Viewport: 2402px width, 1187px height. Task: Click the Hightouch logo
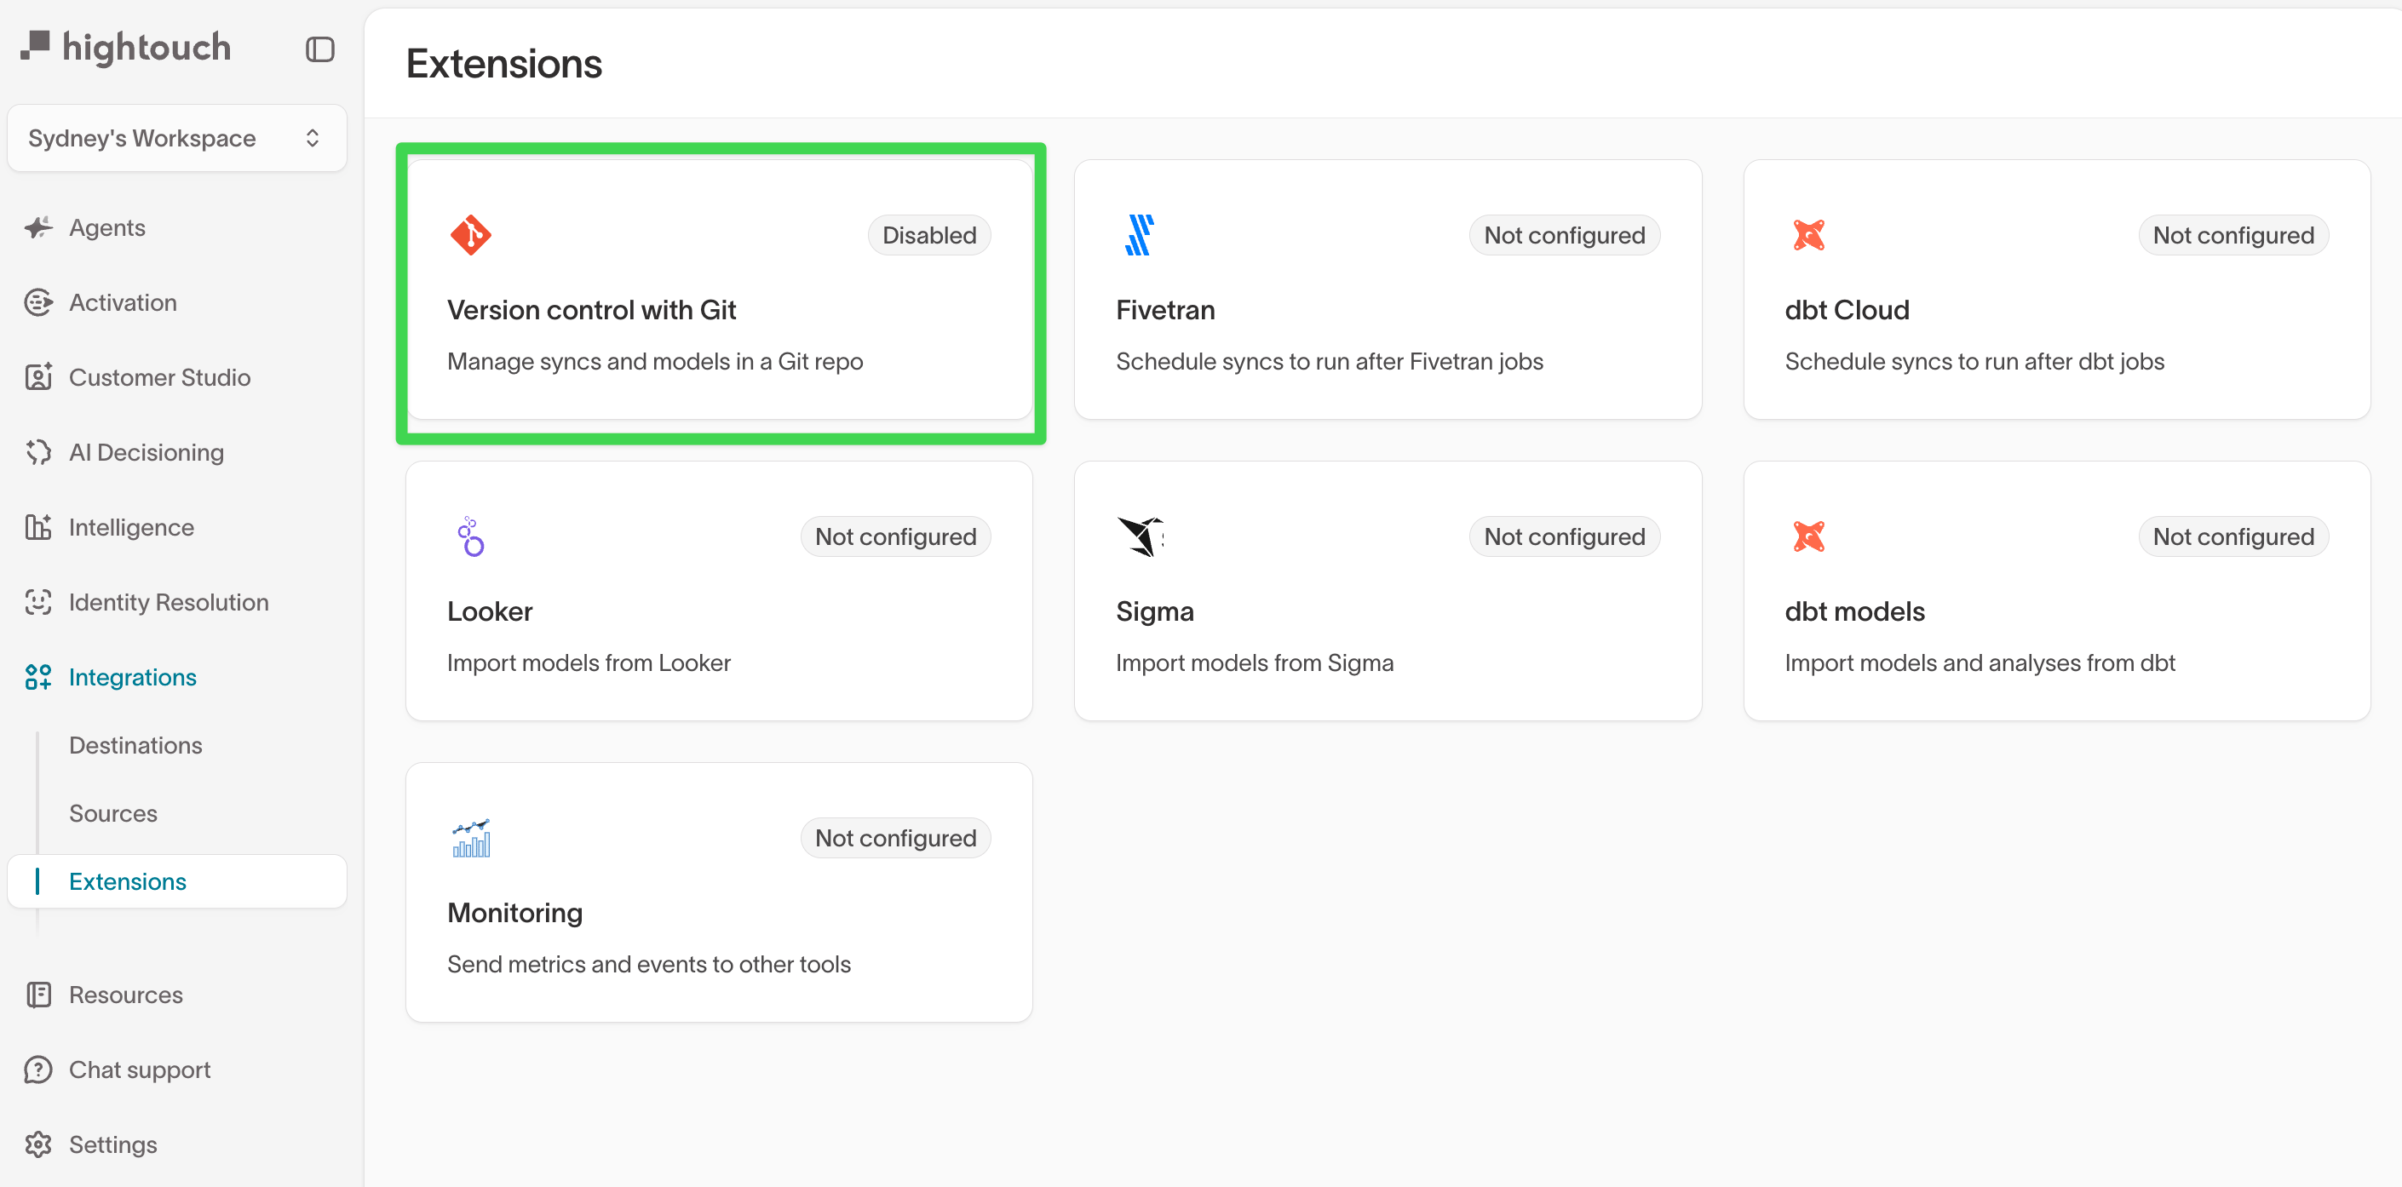126,47
